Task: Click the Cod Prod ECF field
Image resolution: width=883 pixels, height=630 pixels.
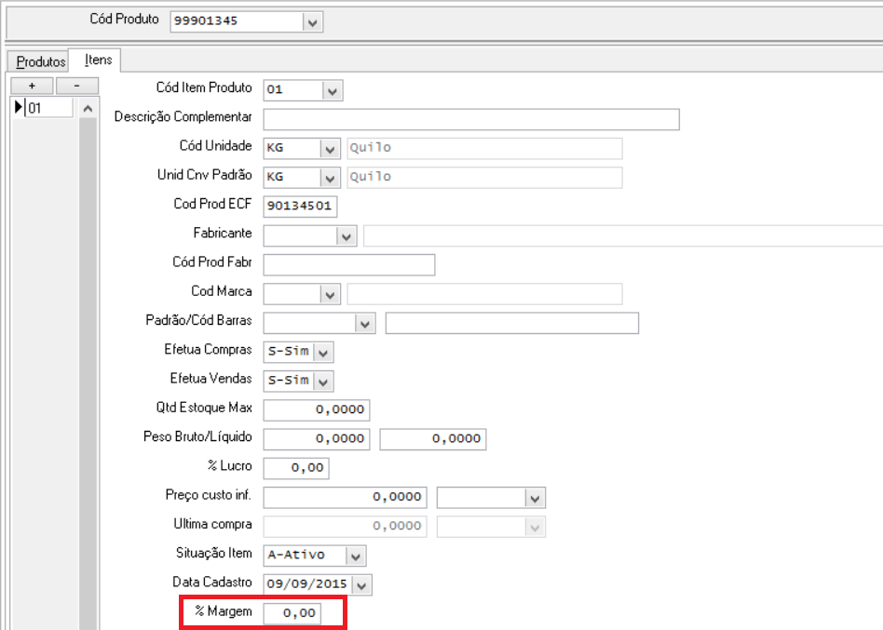Action: [x=300, y=206]
